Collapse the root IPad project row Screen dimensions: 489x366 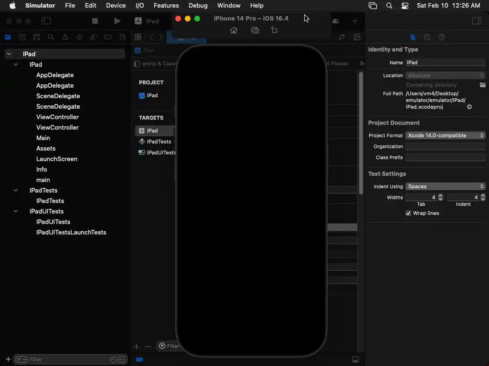point(9,54)
